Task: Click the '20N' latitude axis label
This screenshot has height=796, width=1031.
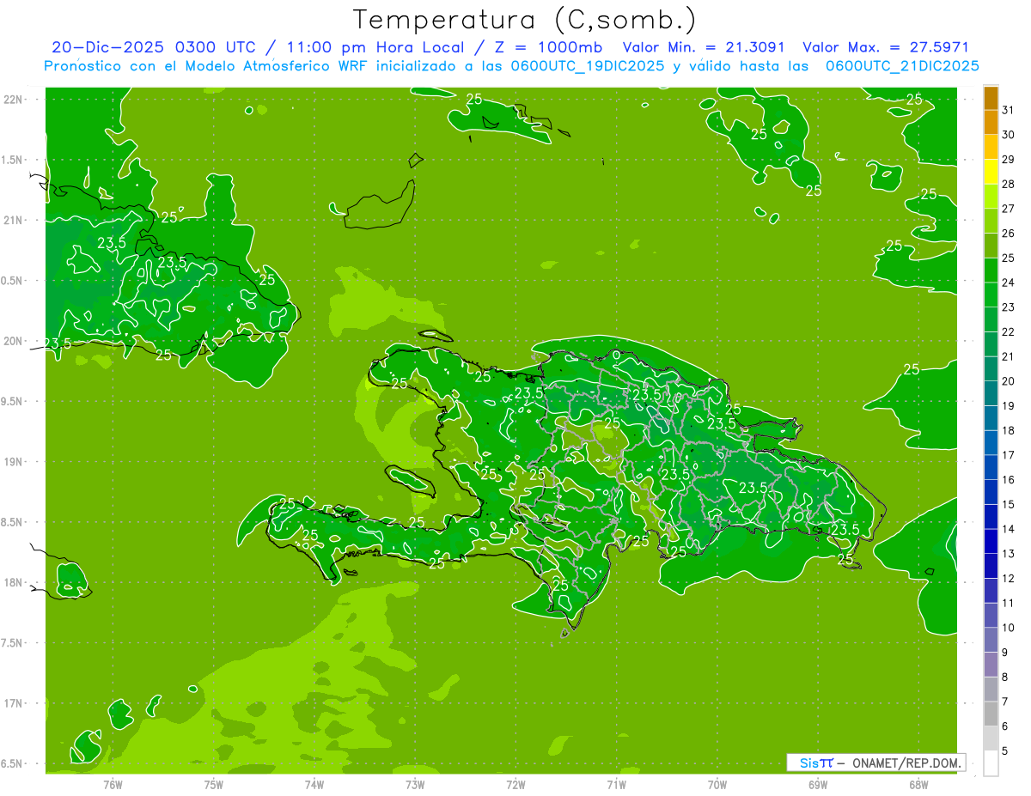Action: [12, 341]
